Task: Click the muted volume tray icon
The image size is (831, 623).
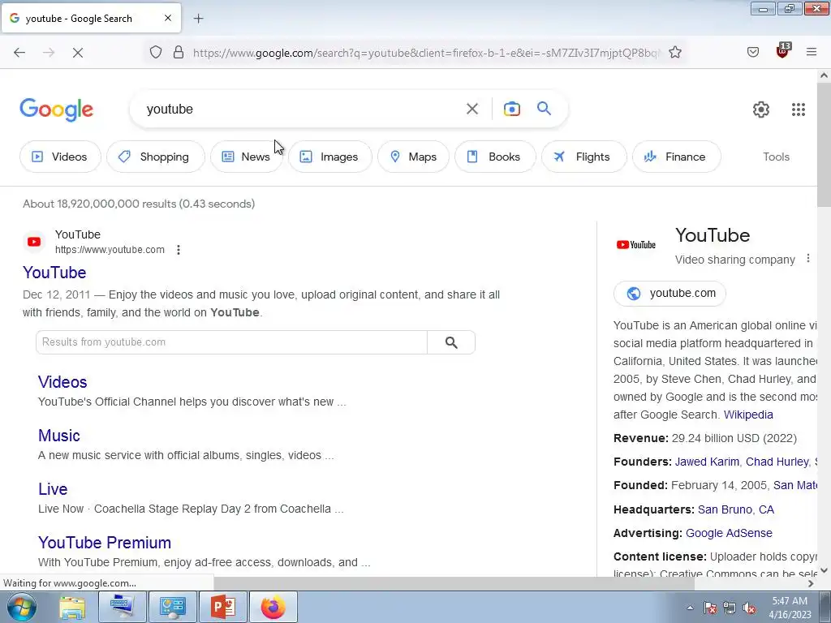Action: (749, 608)
